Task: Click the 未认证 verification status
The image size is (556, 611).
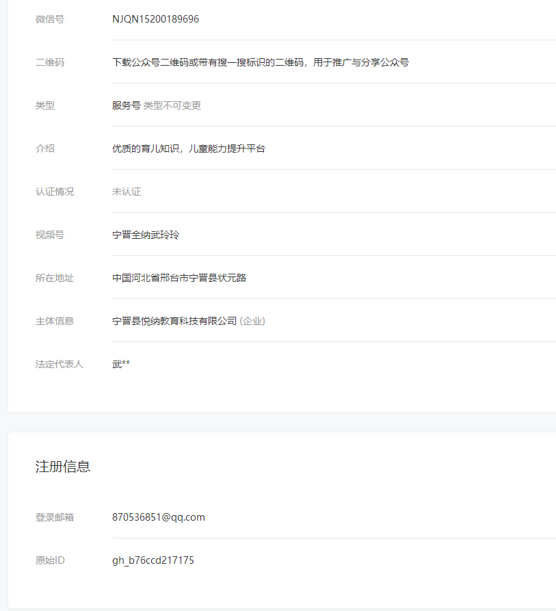Action: click(127, 192)
